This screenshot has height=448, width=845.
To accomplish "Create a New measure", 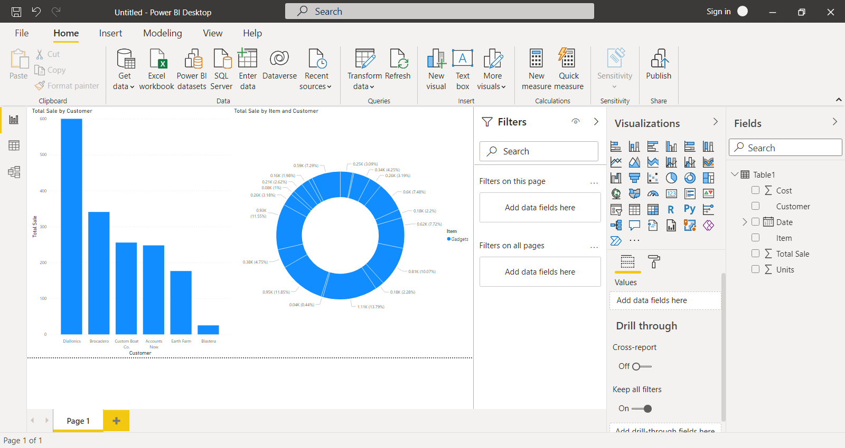I will click(x=537, y=71).
